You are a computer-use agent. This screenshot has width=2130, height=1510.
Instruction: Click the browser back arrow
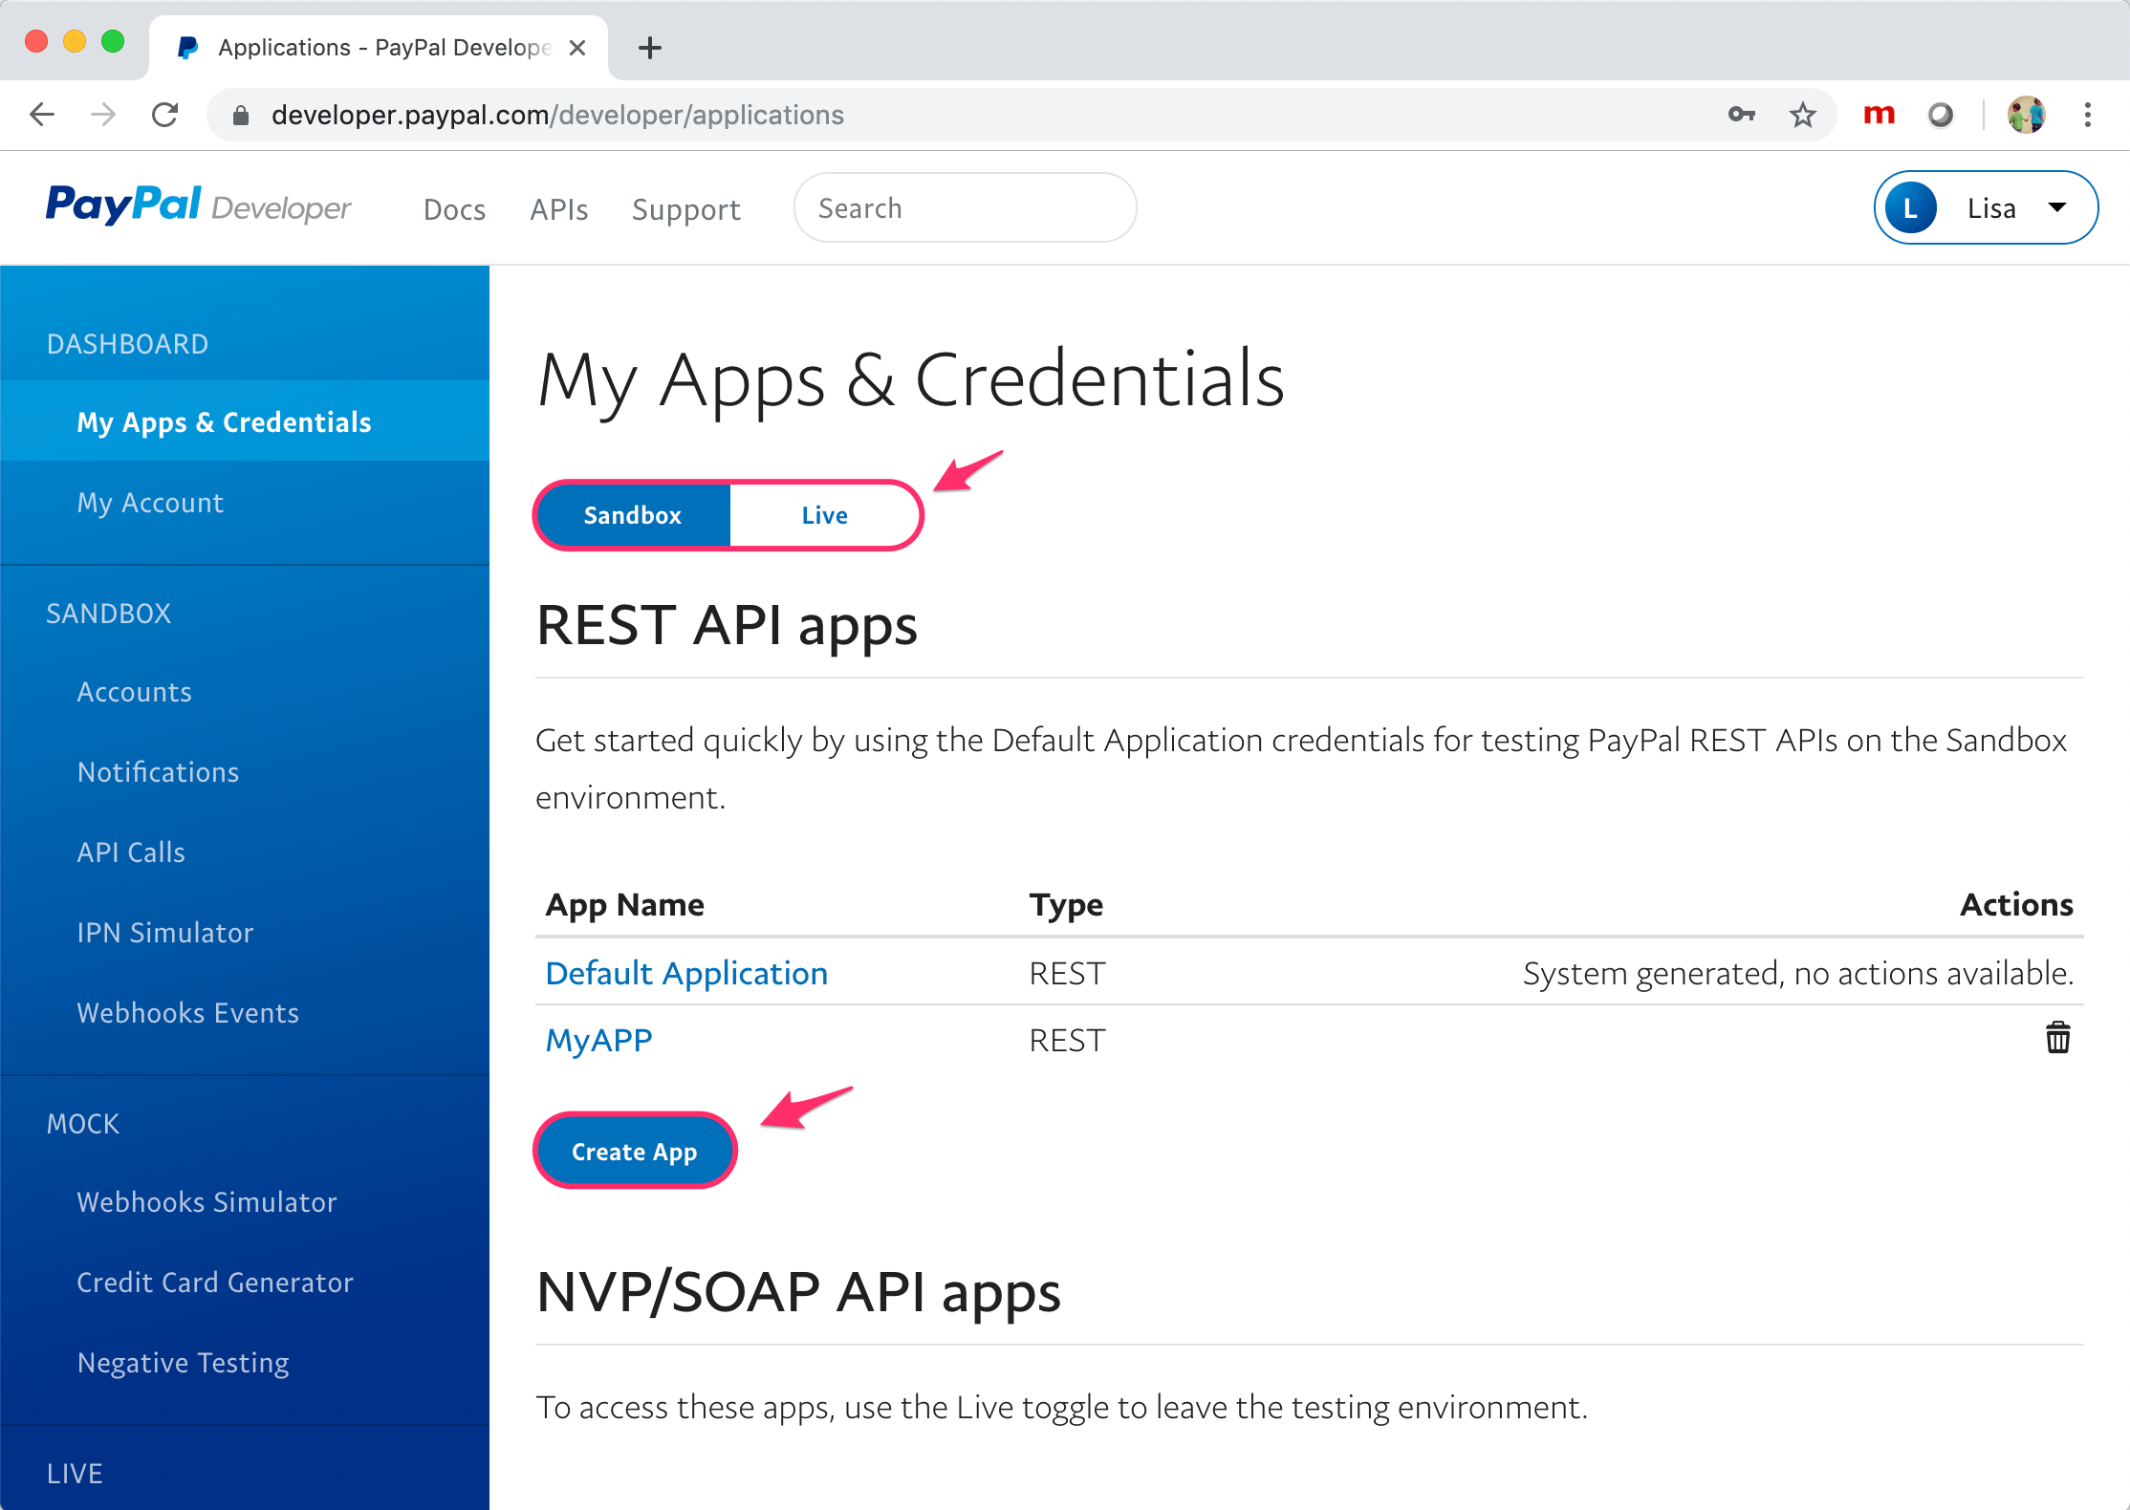(x=42, y=115)
